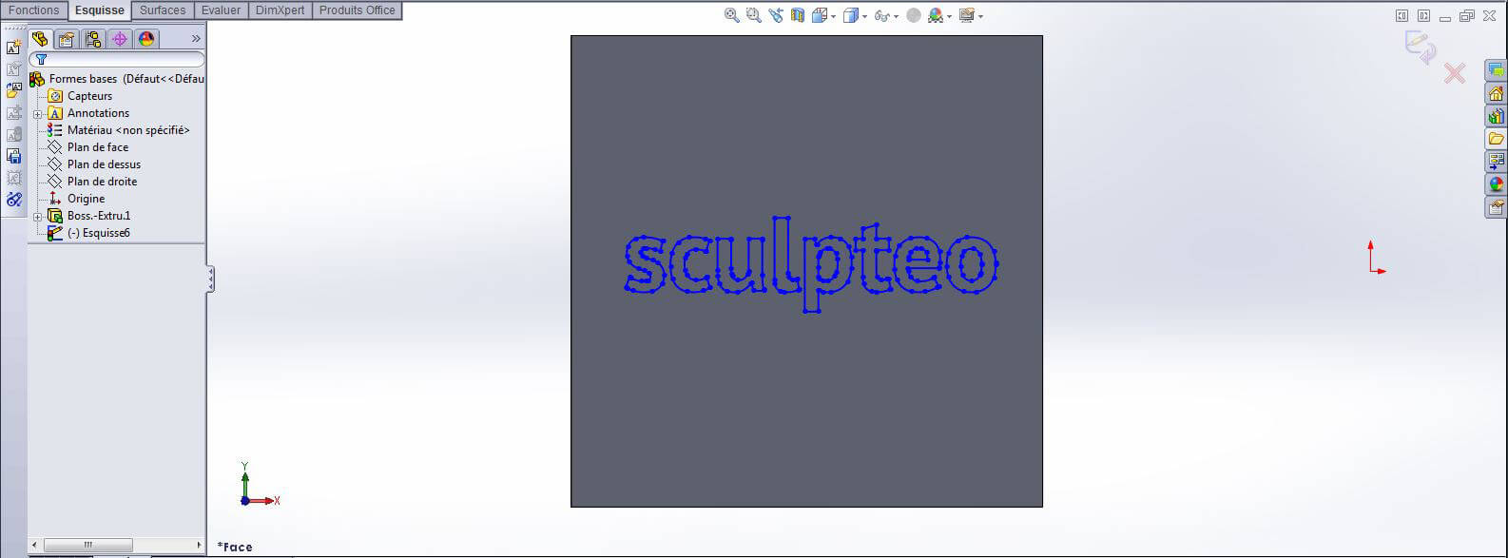The height and width of the screenshot is (558, 1508).
Task: Click the horizontal scrollbar thumb under the tree
Action: 87,545
